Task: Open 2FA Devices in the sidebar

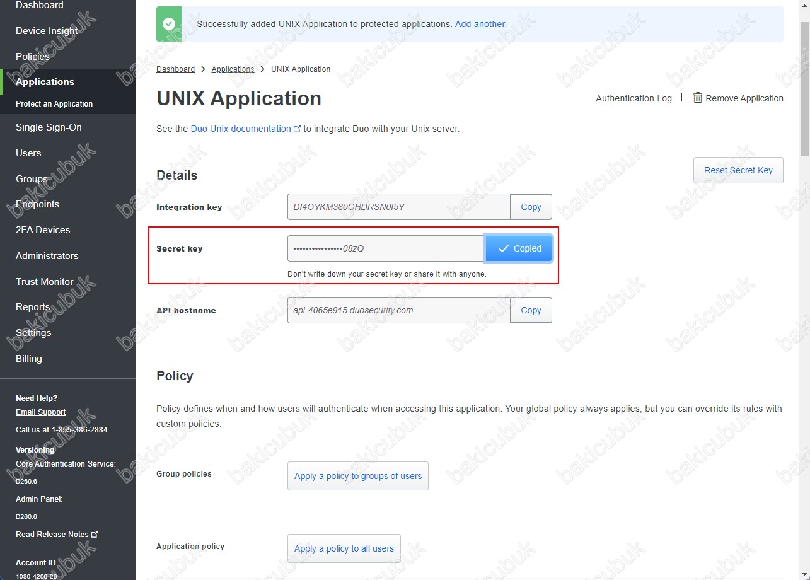Action: [x=43, y=230]
